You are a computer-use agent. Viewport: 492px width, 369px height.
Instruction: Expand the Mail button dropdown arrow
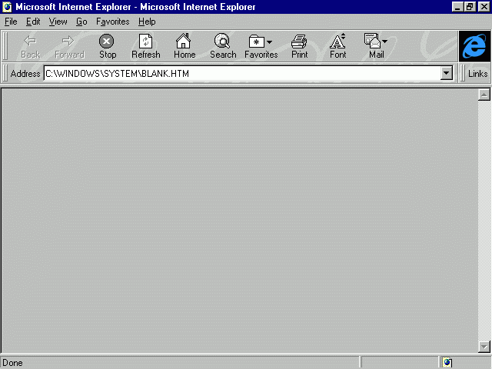[385, 41]
